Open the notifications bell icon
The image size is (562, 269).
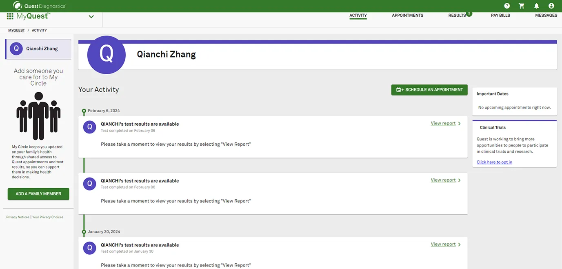coord(536,6)
